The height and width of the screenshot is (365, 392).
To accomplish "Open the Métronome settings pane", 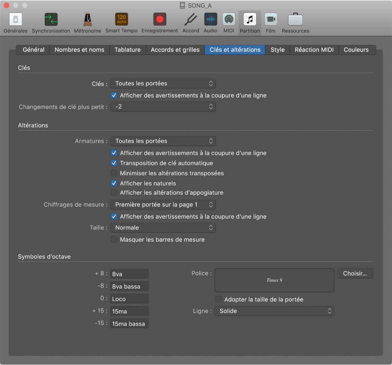I will pyautogui.click(x=87, y=19).
